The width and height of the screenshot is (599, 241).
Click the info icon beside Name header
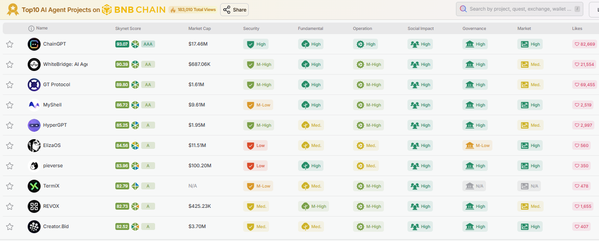[x=31, y=28]
